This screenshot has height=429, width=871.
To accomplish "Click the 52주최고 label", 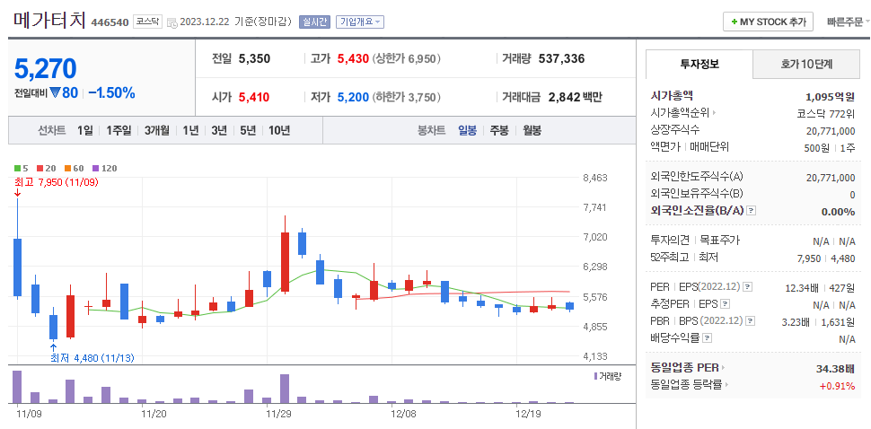I will [669, 257].
